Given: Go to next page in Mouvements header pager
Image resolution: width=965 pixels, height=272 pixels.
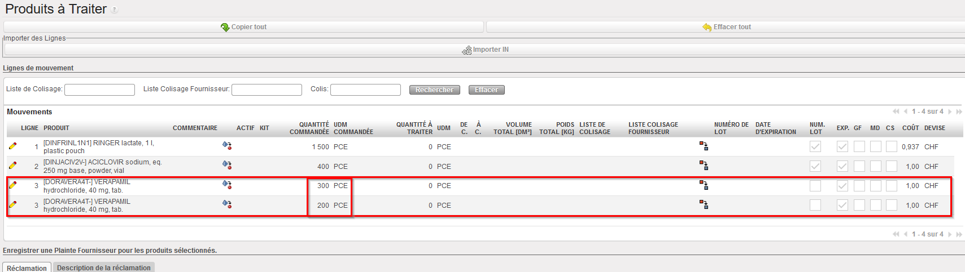Looking at the screenshot, I should tap(950, 112).
